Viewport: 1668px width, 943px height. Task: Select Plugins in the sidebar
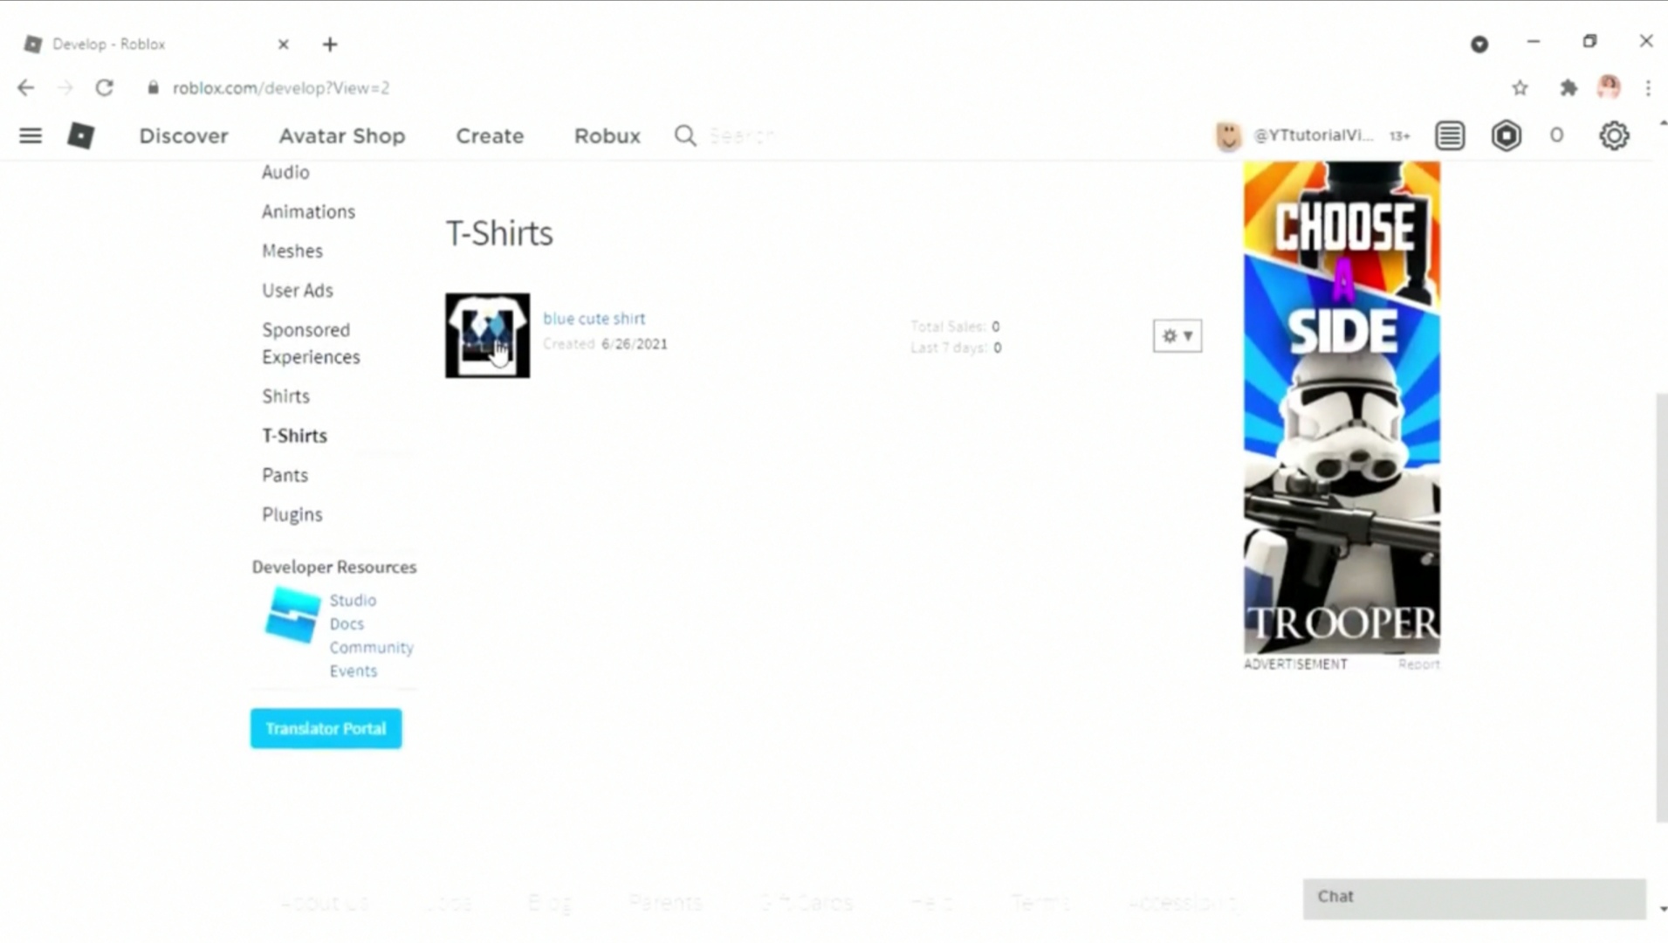click(x=292, y=514)
